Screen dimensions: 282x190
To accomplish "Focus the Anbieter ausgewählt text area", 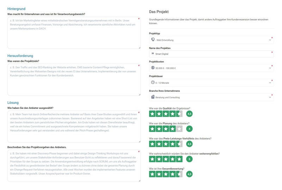I will [x=74, y=126].
